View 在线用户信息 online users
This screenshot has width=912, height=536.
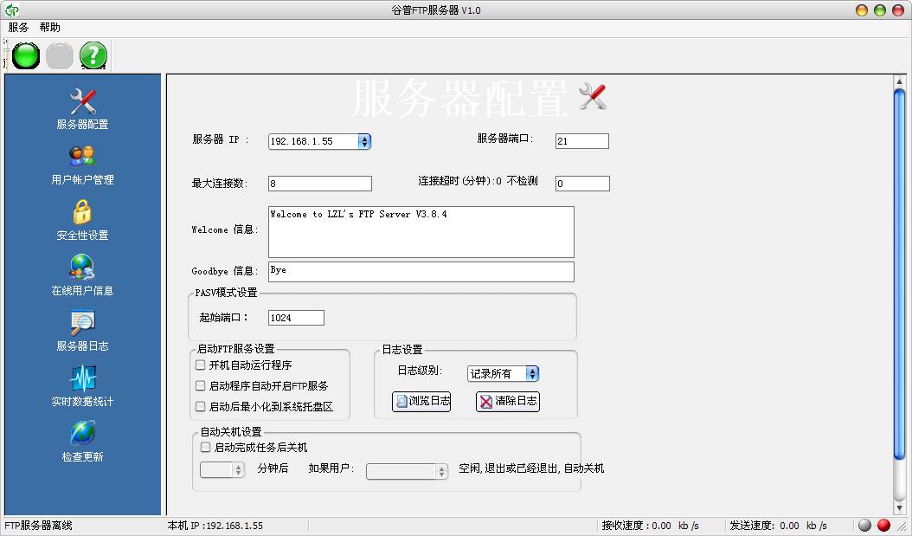click(x=82, y=275)
